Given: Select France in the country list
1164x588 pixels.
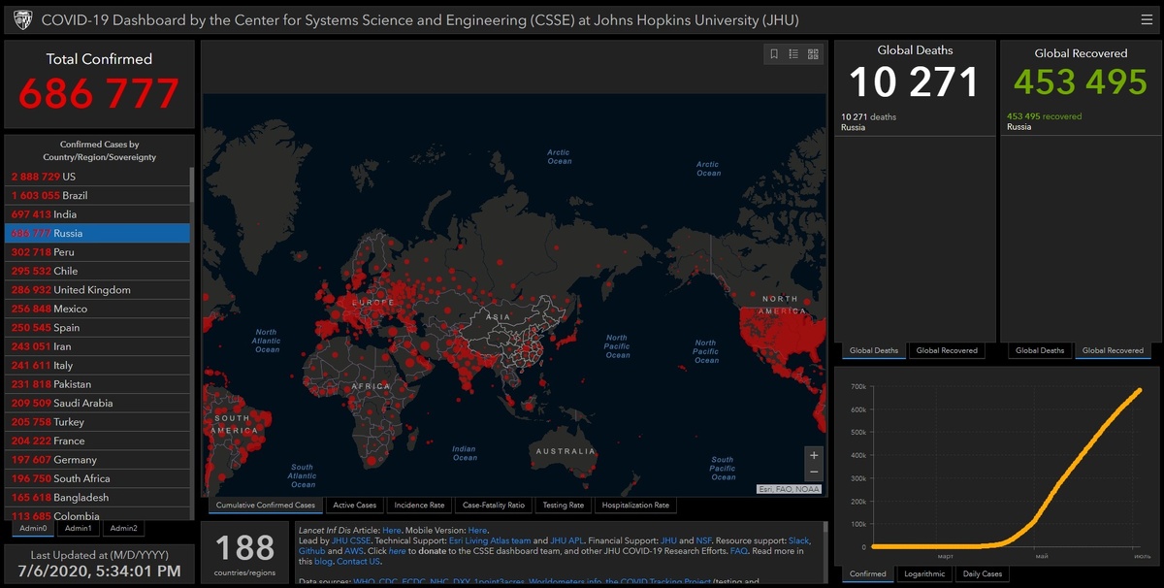Looking at the screenshot, I should tap(97, 441).
